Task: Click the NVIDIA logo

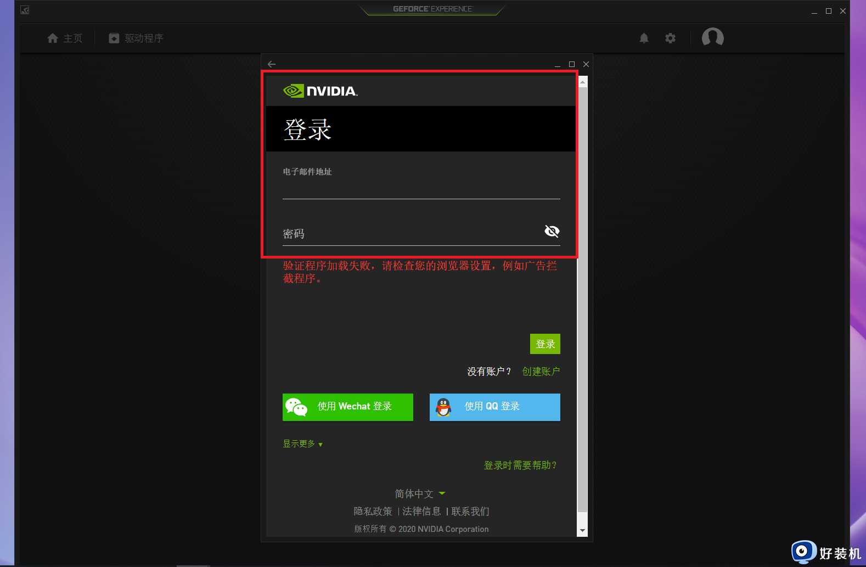Action: [x=320, y=91]
